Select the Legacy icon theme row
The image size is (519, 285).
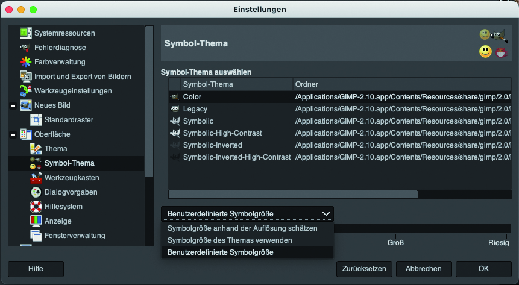click(x=340, y=109)
